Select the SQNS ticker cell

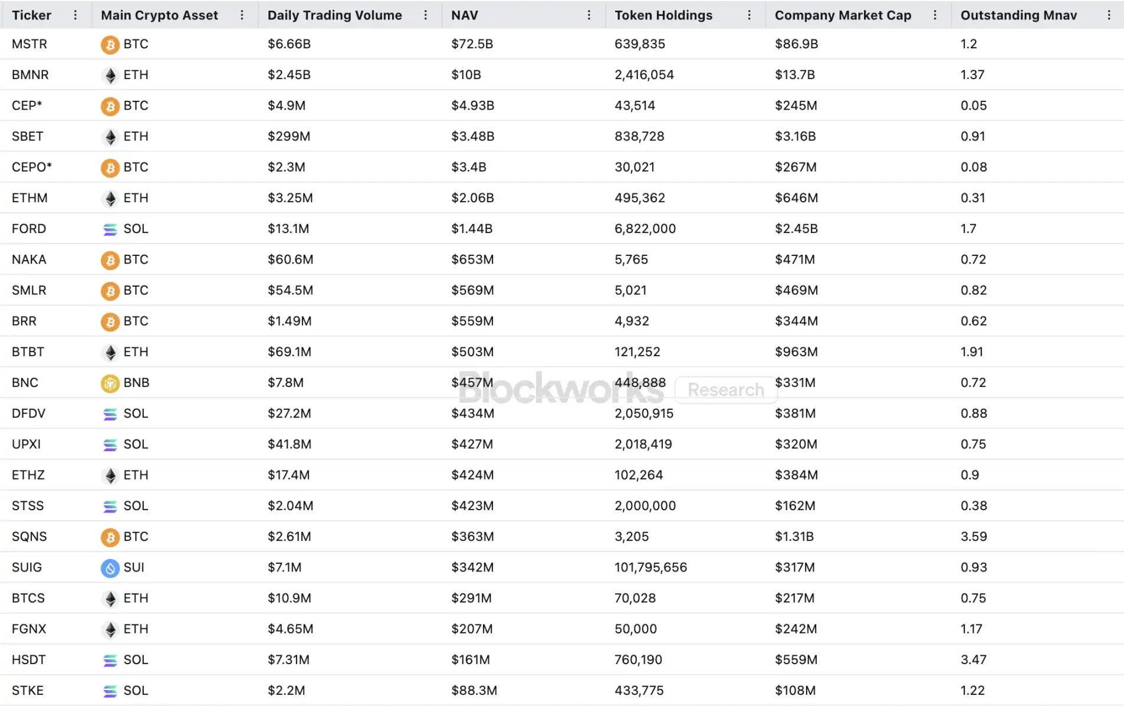(x=29, y=537)
